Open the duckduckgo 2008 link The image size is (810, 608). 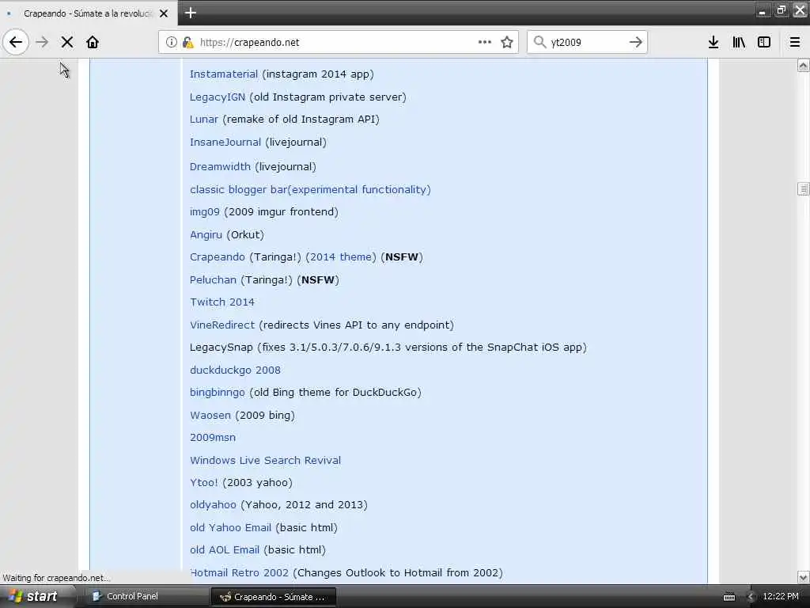click(235, 370)
